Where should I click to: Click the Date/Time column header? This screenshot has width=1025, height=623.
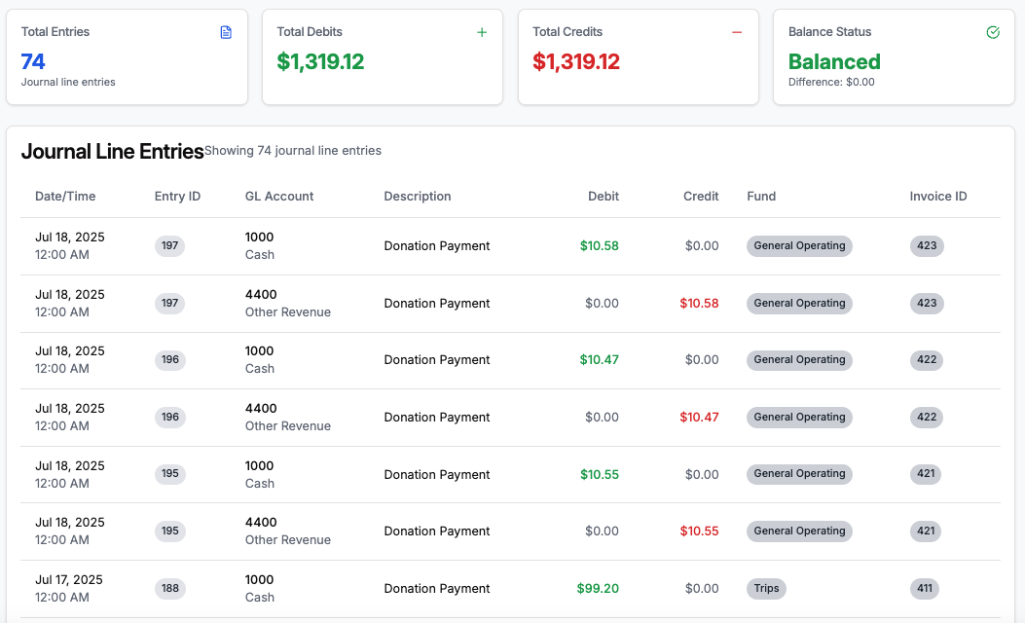pos(65,196)
